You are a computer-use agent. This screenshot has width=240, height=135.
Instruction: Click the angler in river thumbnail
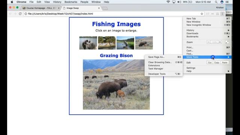[x=125, y=43]
